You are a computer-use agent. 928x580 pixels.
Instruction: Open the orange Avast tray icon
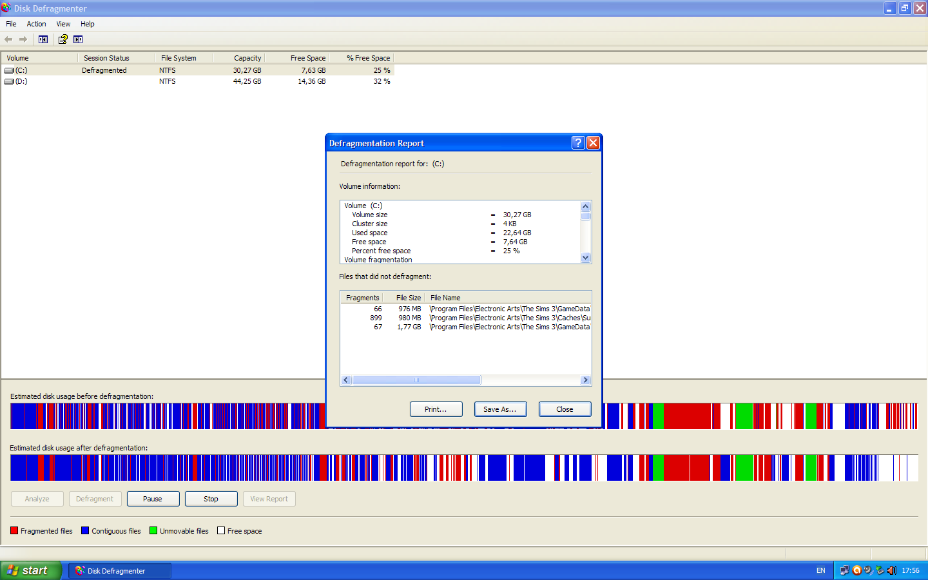coord(856,570)
